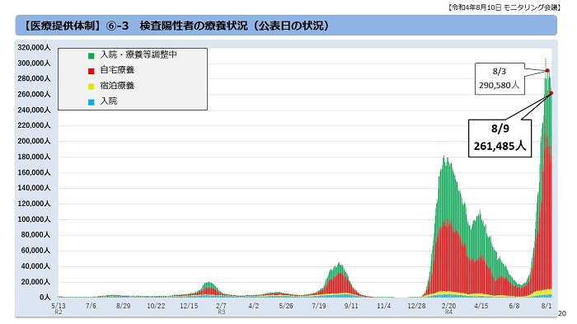Click the R2 year label under 5/13
Viewport: 577px width, 324px height.
point(59,312)
